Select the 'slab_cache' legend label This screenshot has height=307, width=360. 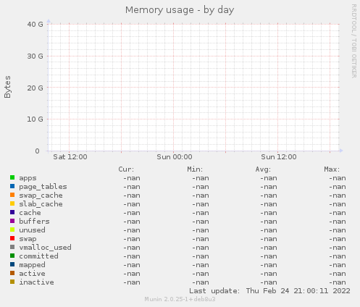(x=41, y=204)
